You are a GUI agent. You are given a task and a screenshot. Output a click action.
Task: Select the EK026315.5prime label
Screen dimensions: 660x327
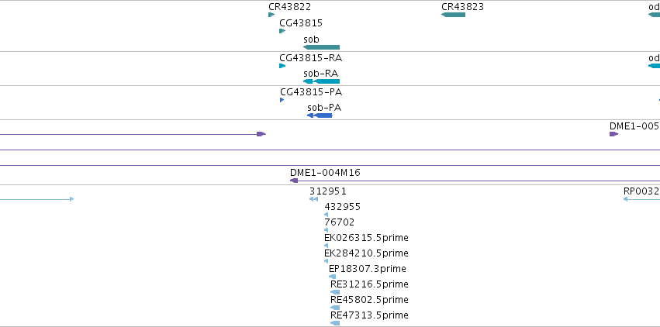point(366,238)
